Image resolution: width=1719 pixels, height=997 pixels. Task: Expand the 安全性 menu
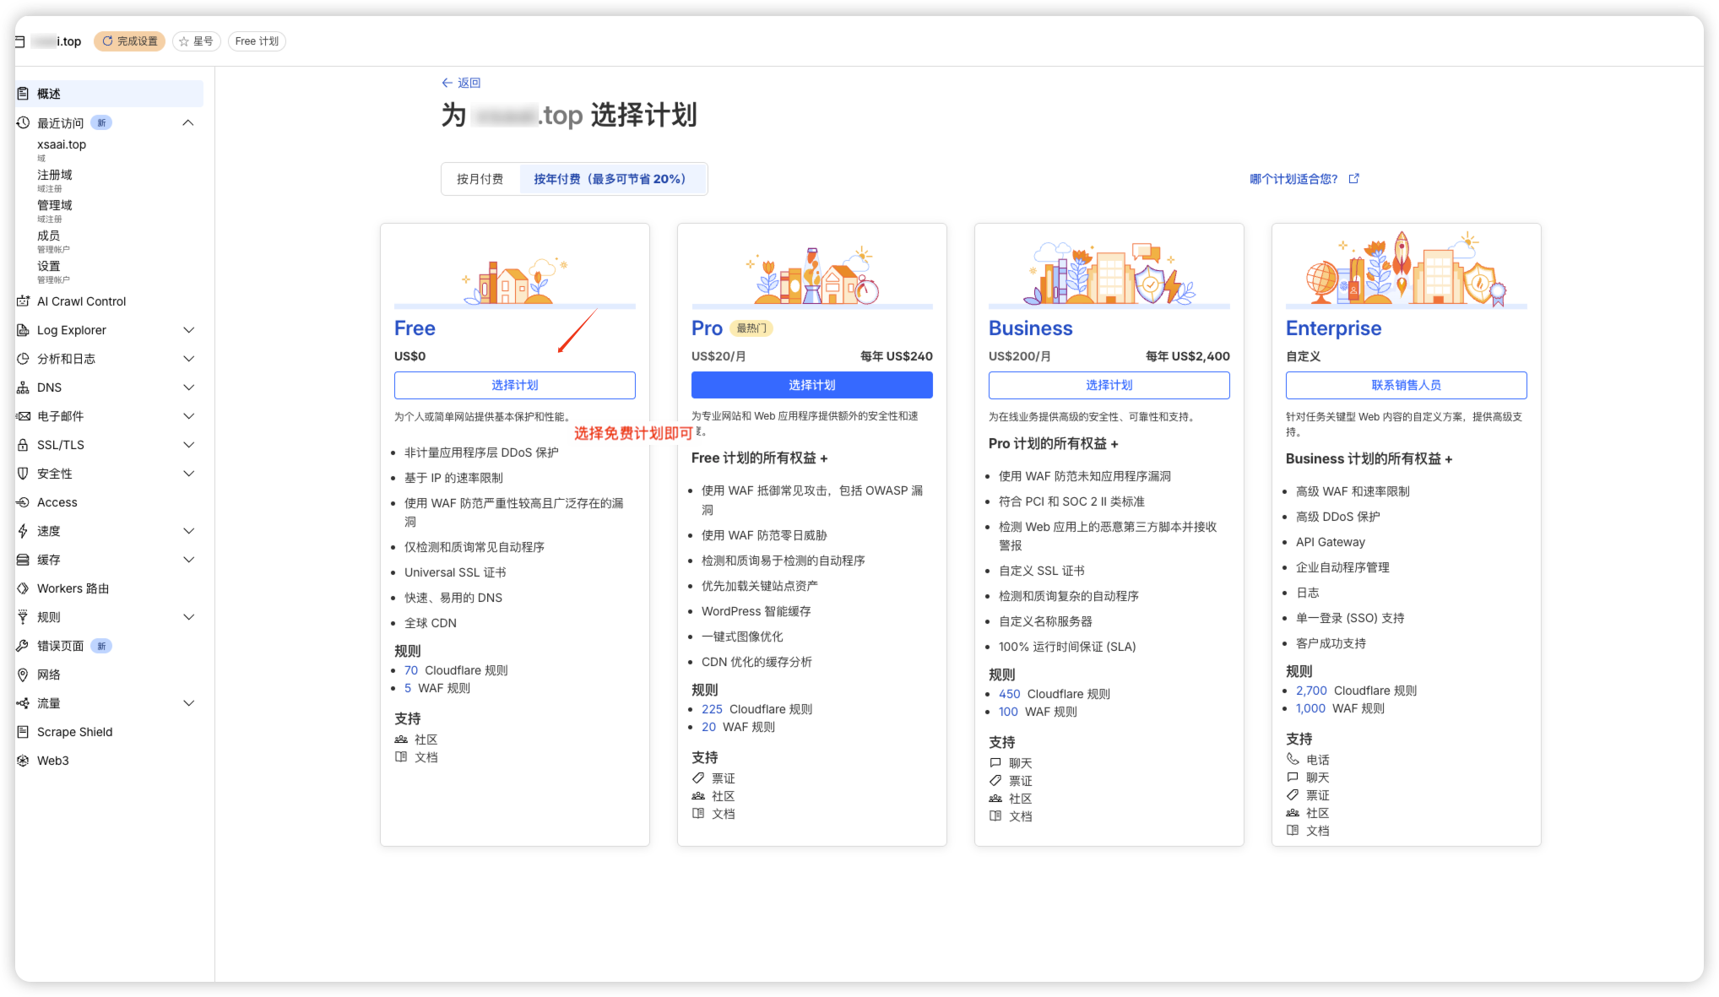(x=189, y=474)
